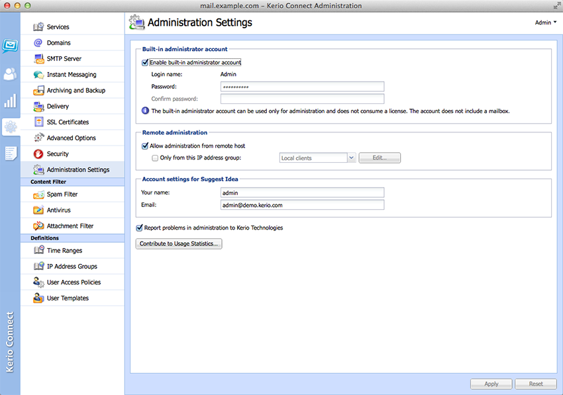Image resolution: width=563 pixels, height=395 pixels.
Task: Click the SSL Certificates icon
Action: (38, 122)
